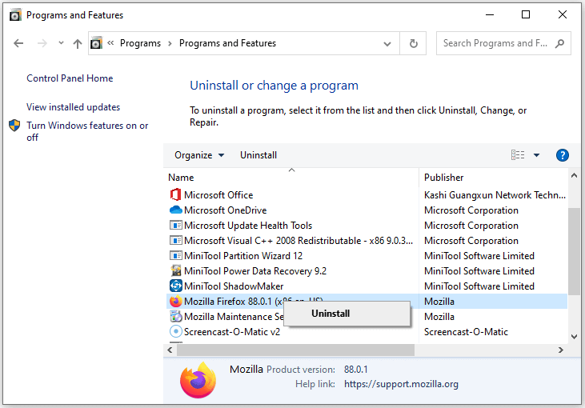
Task: Open the support.mozilla.org help link
Action: (x=401, y=384)
